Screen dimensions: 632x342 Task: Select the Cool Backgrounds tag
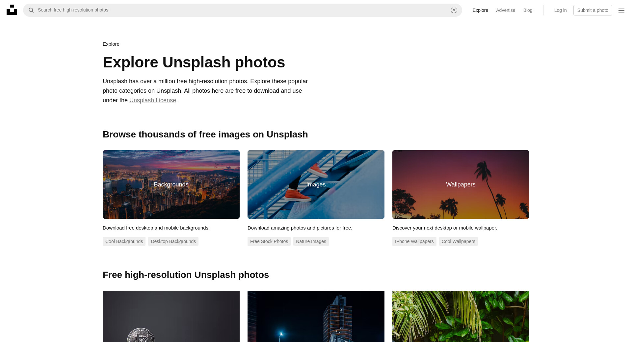pos(124,241)
